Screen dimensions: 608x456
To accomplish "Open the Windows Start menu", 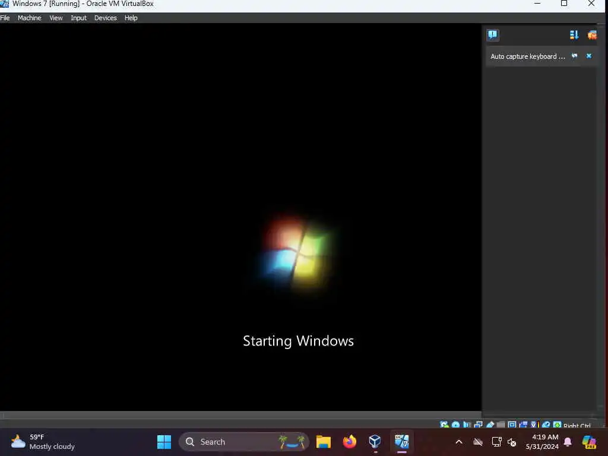I will click(164, 442).
